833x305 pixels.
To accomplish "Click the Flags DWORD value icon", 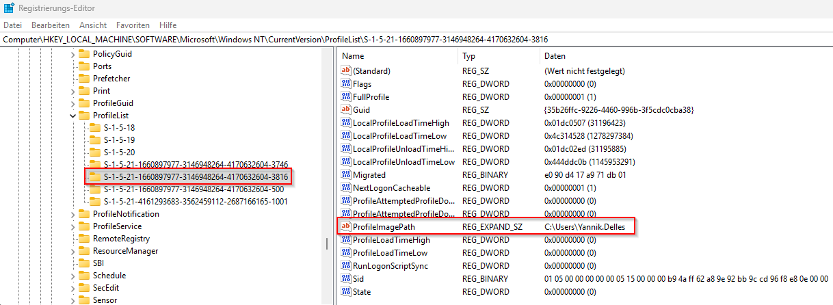I will (345, 84).
